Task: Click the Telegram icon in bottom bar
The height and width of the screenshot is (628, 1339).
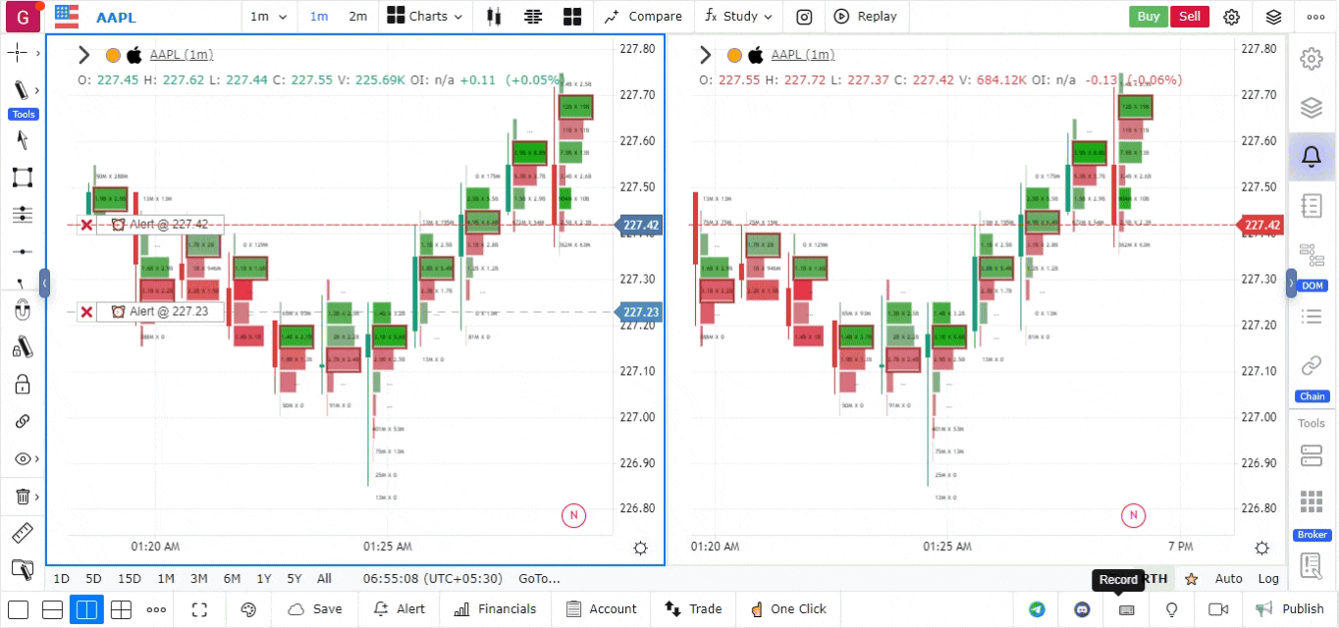Action: pos(1037,609)
